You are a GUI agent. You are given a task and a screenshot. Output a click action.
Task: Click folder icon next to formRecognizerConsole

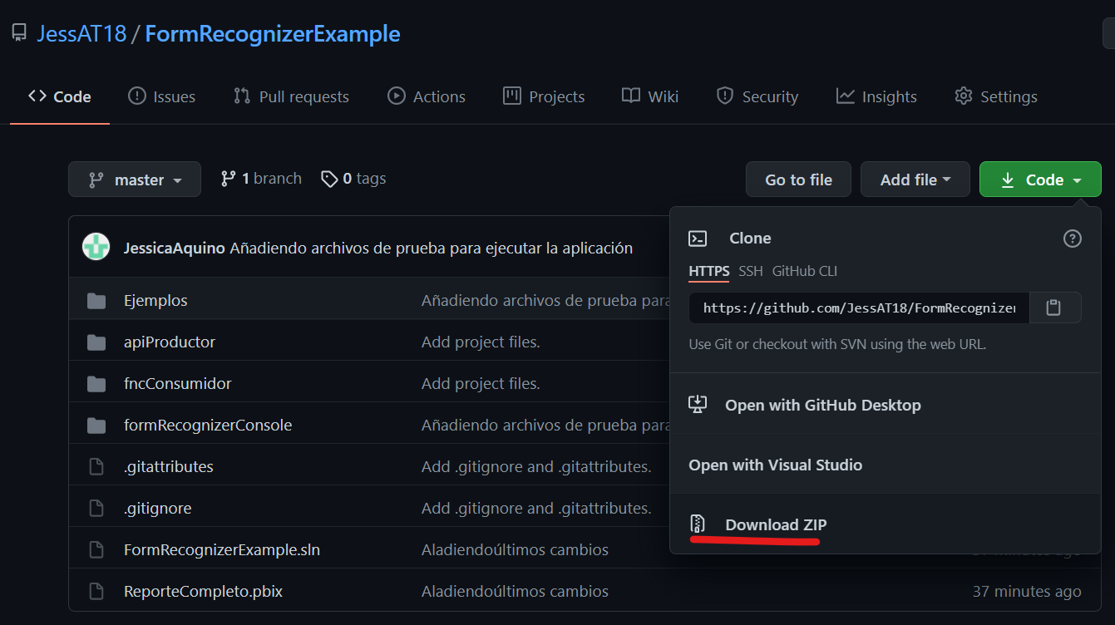click(x=96, y=425)
